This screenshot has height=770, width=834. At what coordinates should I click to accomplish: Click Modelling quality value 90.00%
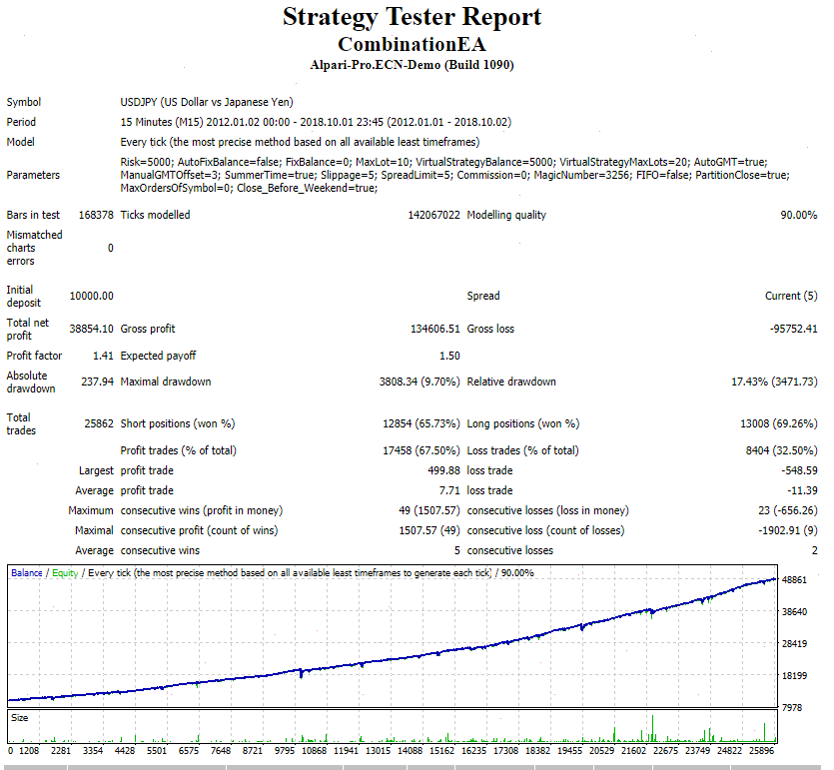click(798, 215)
